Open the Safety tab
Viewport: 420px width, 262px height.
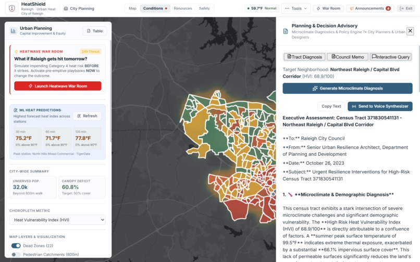coord(204,8)
